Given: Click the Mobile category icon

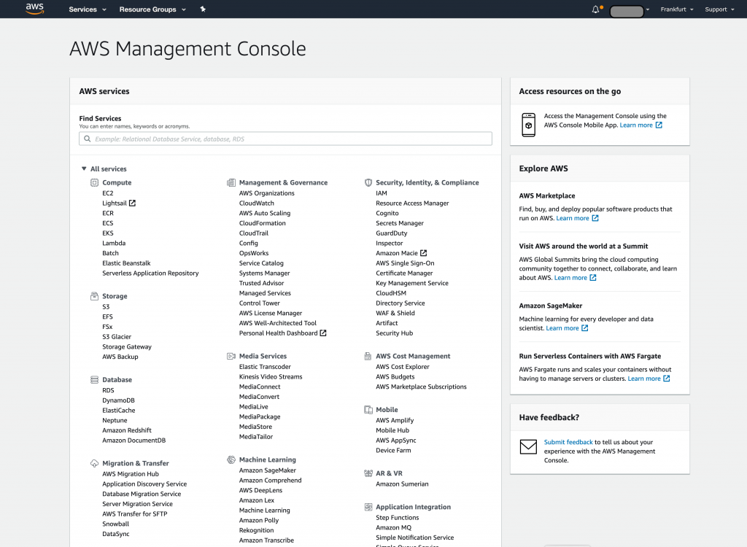Looking at the screenshot, I should pyautogui.click(x=368, y=410).
